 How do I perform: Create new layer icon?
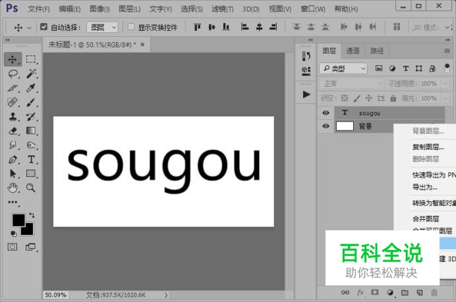(420, 292)
